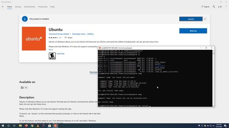Open the dark purple app on taskbar
229x128 pixels.
[44, 126]
